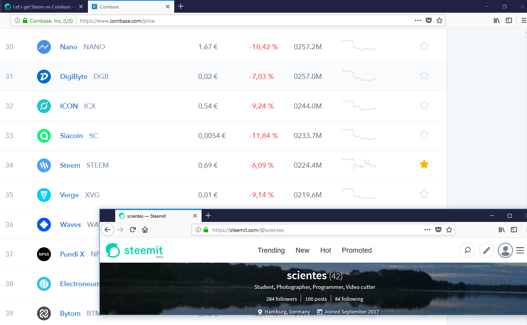The image size is (527, 325).
Task: Click the Verge coin logo icon
Action: tap(44, 195)
